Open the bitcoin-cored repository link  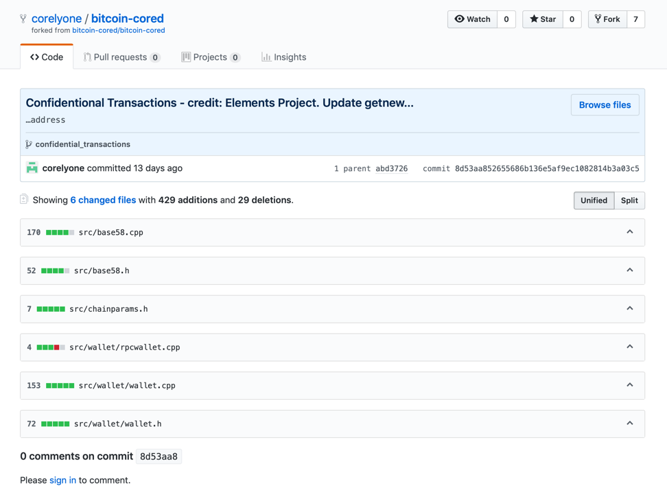click(127, 19)
